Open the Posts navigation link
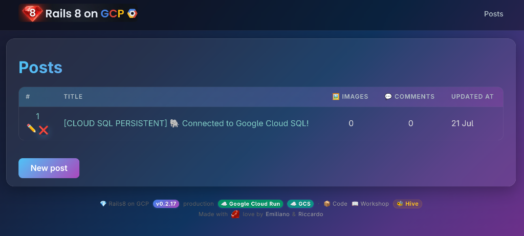Viewport: 524px width, 236px height. [493, 14]
